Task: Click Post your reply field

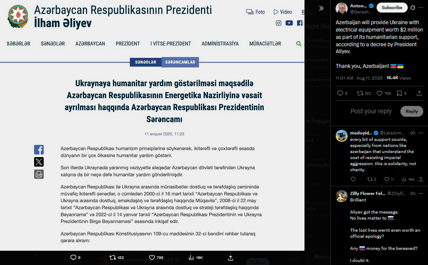Action: 371,111
